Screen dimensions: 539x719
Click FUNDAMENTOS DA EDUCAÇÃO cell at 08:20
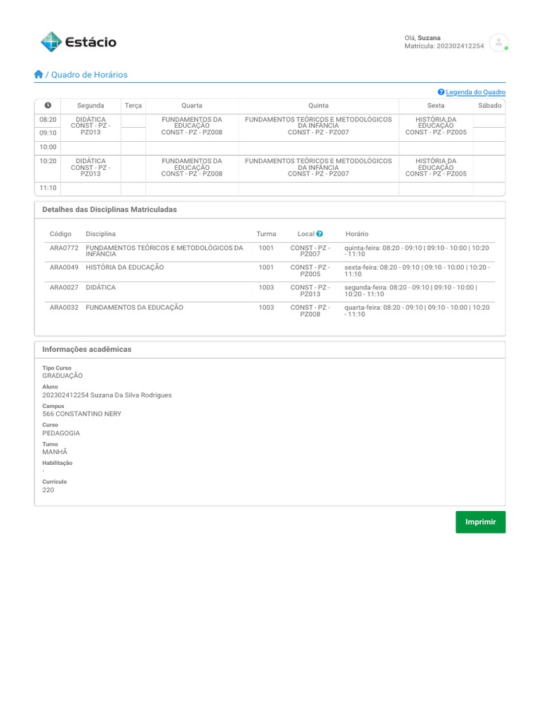click(x=192, y=126)
